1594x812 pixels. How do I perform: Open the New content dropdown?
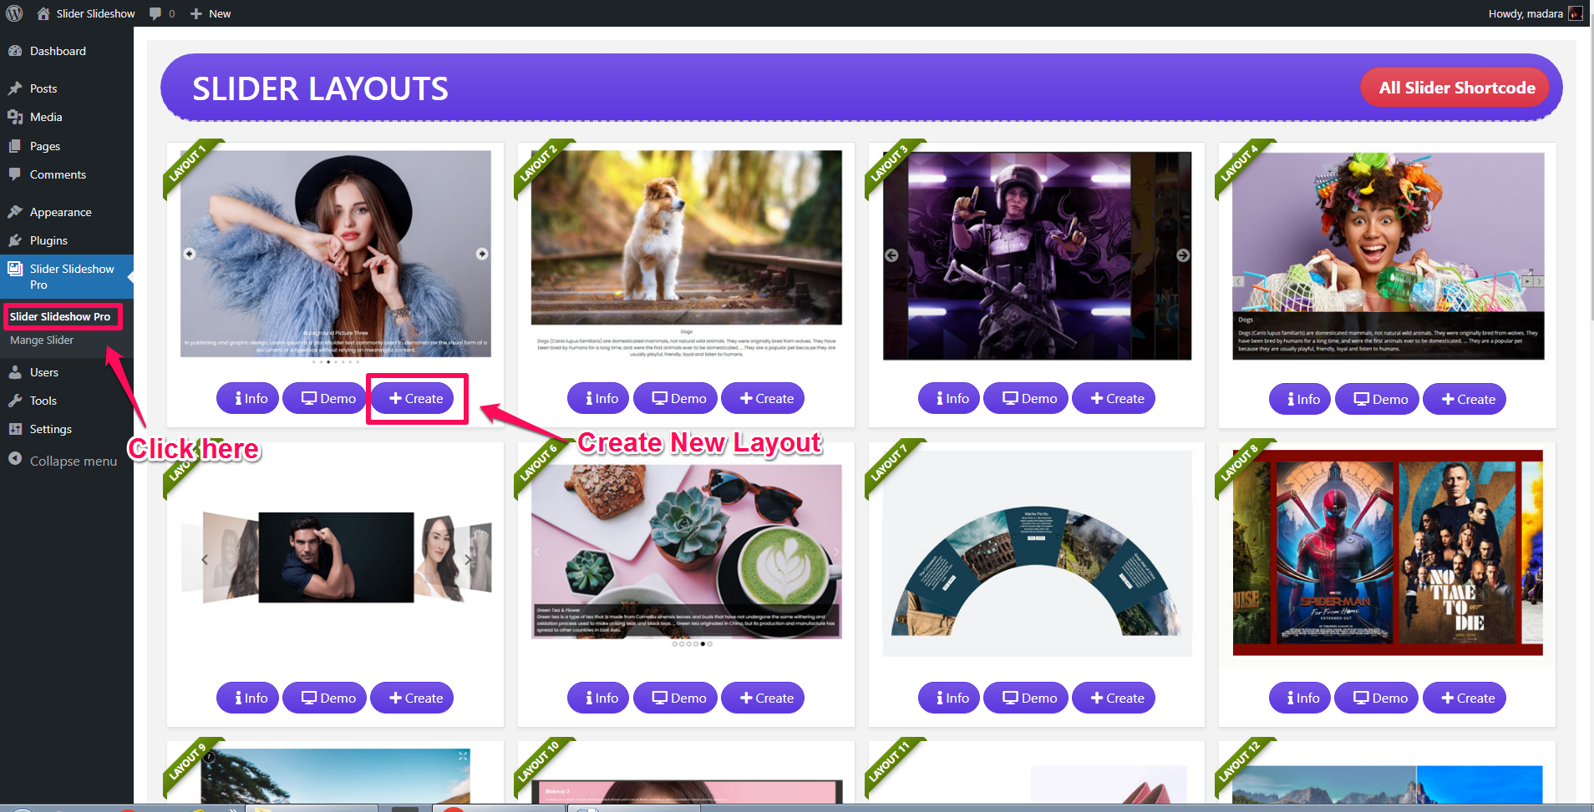coord(211,13)
